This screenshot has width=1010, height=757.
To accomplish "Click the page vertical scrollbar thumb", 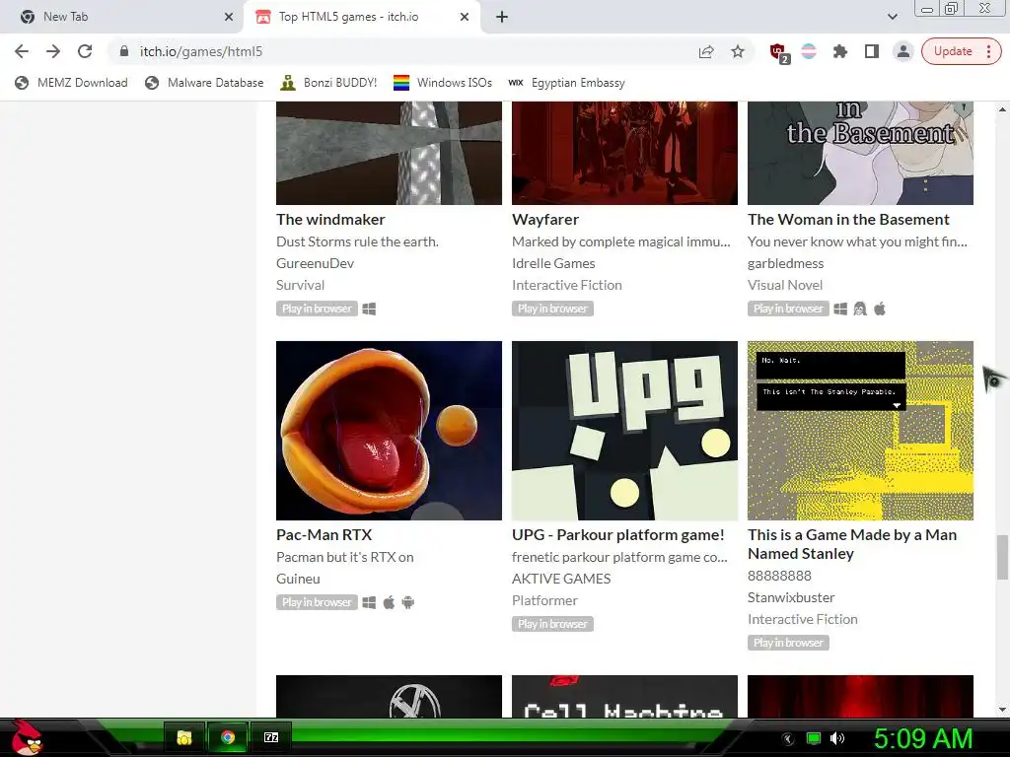I will tap(1002, 558).
